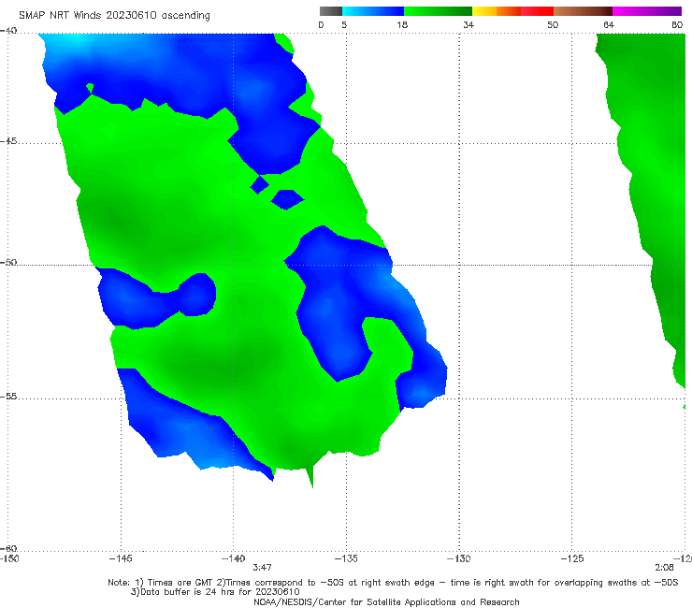This screenshot has height=608, width=692.
Task: Click the latitude axis label '-60'
Action: [x=8, y=548]
